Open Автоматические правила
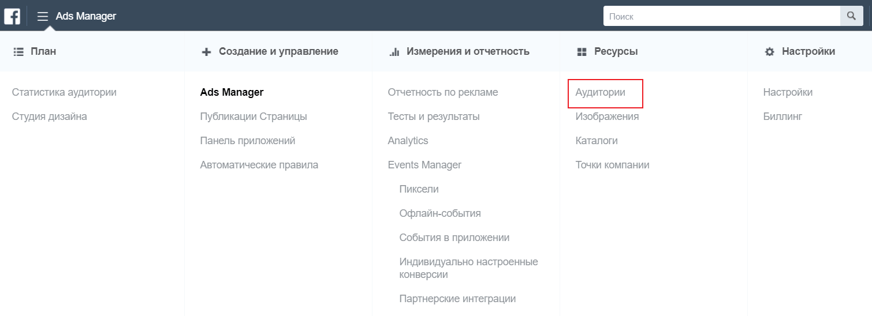This screenshot has height=316, width=872. [259, 165]
